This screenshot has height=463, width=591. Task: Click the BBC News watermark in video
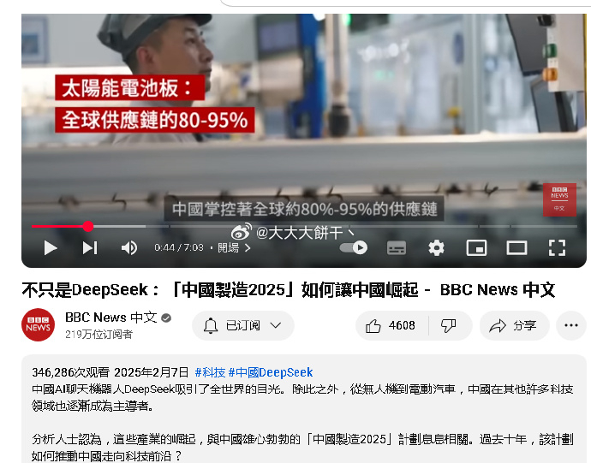pyautogui.click(x=559, y=199)
